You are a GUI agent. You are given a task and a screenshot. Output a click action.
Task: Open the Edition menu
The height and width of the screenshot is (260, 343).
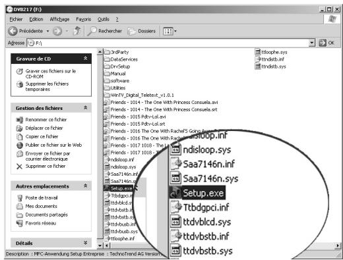pyautogui.click(x=36, y=19)
